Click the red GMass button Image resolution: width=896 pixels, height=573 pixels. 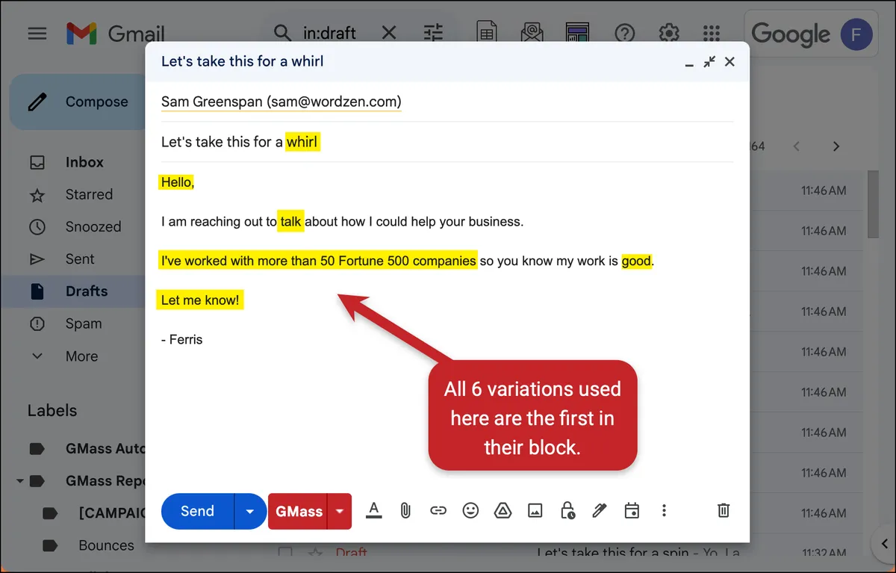[299, 511]
